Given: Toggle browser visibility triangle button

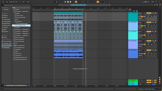Looking at the screenshot, I should point(2,5).
